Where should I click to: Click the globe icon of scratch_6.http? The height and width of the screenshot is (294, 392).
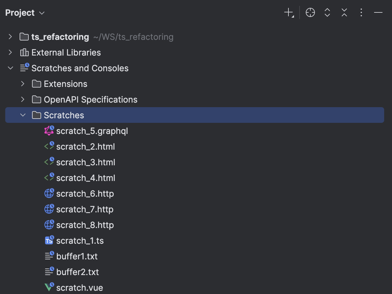(49, 193)
